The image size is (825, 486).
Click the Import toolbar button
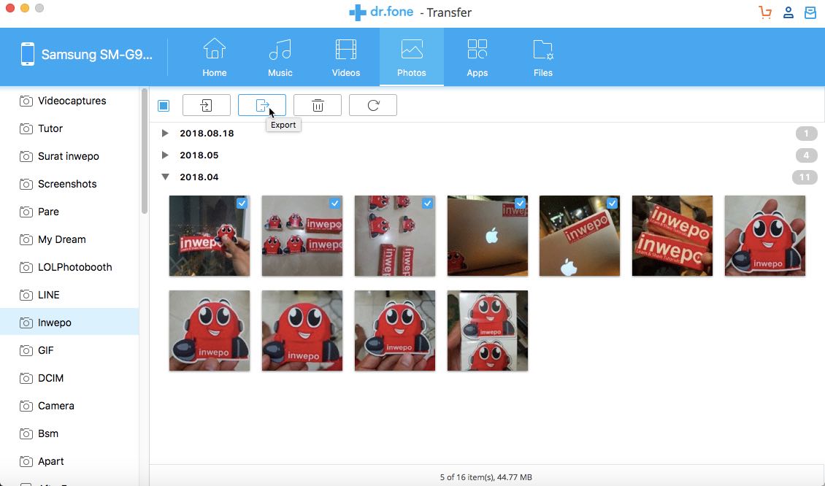click(x=206, y=105)
